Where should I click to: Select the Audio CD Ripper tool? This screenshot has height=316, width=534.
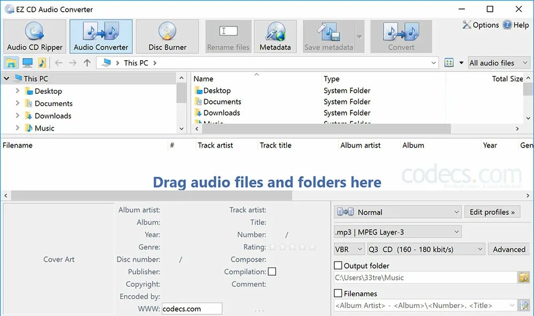tap(34, 36)
